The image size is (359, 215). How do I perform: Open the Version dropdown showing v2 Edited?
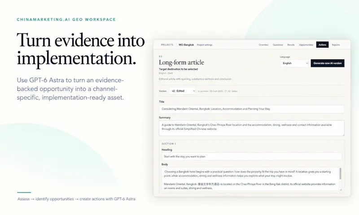(x=182, y=91)
